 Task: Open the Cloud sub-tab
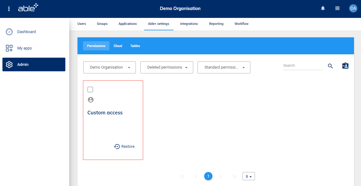pyautogui.click(x=118, y=46)
